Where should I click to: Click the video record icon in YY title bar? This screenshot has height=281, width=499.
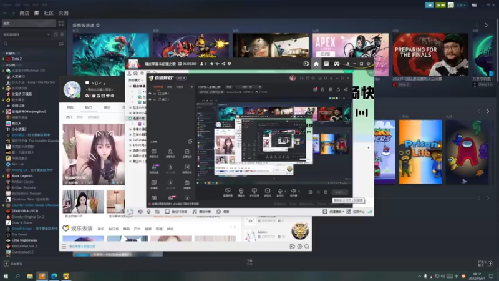coord(306,64)
